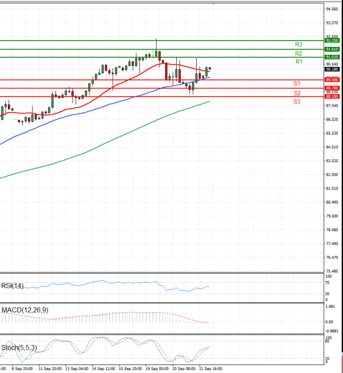
Task: Select the 88.180 support price tag
Action: [332, 97]
